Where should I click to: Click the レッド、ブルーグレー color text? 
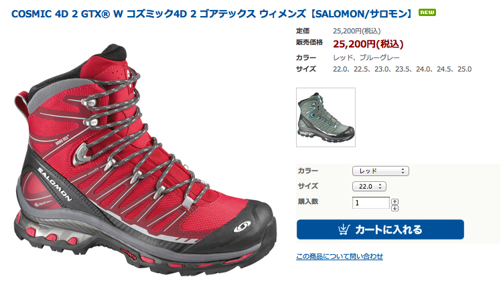tap(366, 58)
